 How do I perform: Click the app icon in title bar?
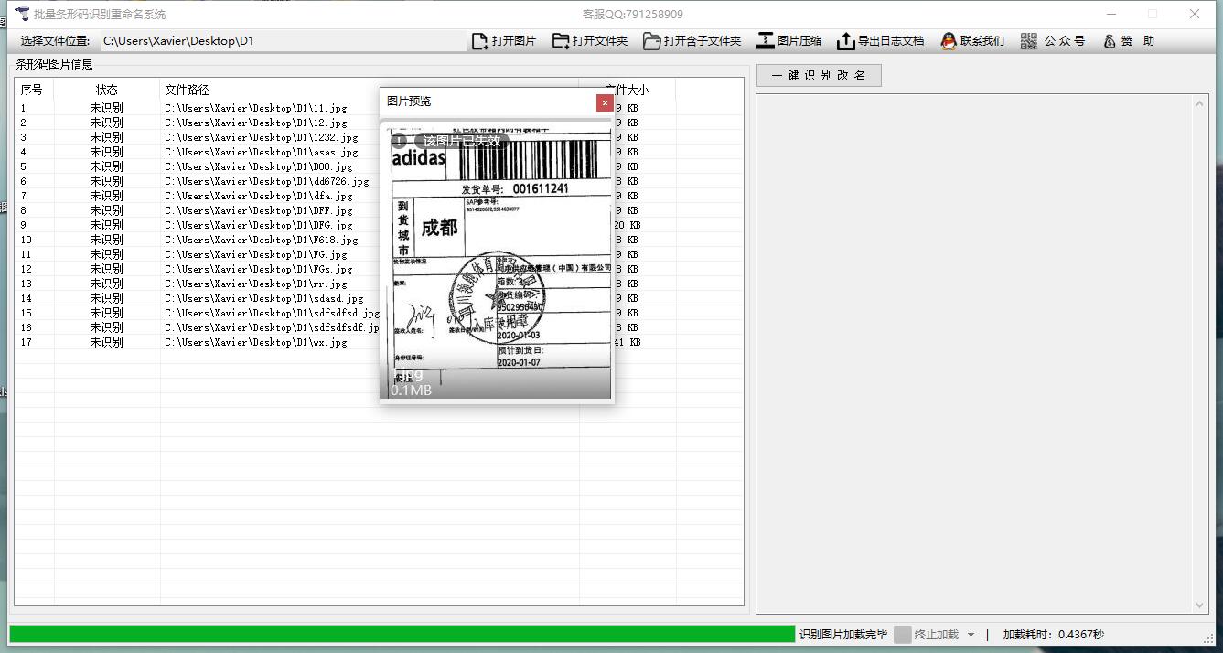coord(22,14)
